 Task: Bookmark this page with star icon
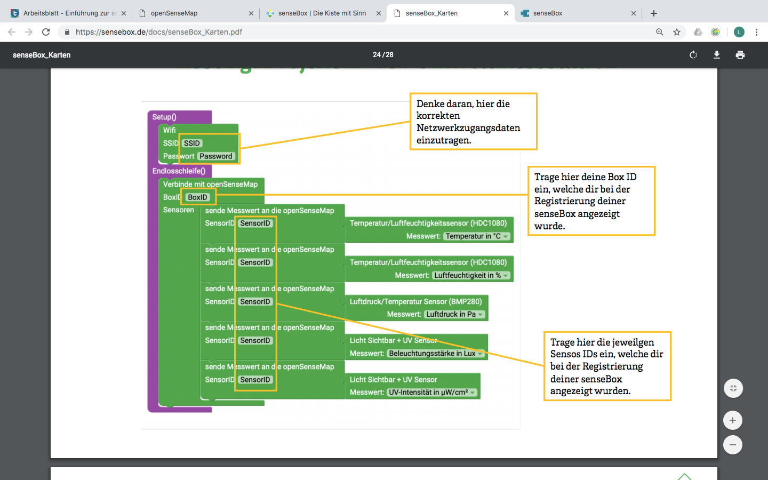coord(677,32)
